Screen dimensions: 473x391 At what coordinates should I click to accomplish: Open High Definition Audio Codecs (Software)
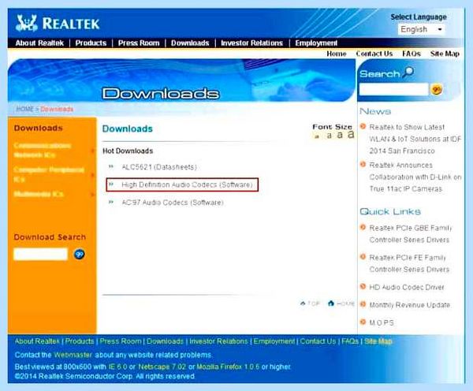[x=187, y=184]
